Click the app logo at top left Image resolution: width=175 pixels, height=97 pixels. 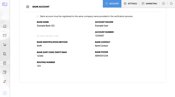point(5,4)
